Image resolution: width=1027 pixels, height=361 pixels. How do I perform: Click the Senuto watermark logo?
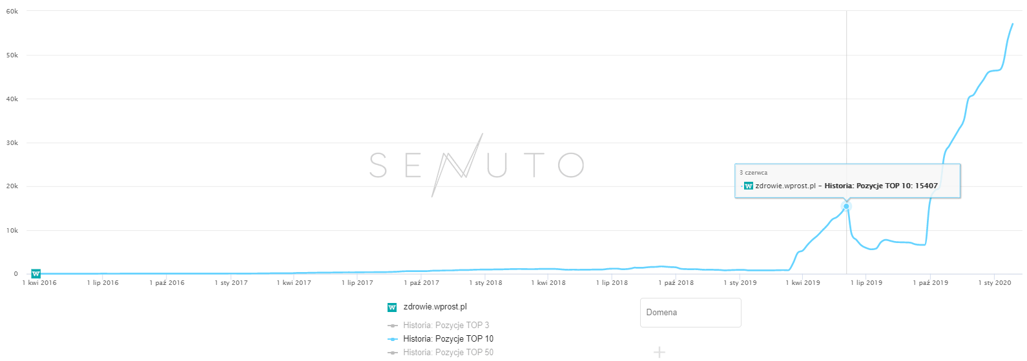(x=477, y=165)
